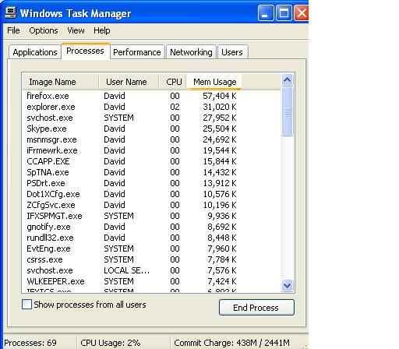Image resolution: width=399 pixels, height=349 pixels.
Task: Sort by Image Name column header
Action: click(60, 82)
